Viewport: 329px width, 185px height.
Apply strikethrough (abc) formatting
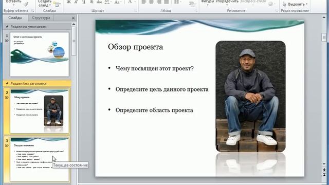[x=99, y=2]
